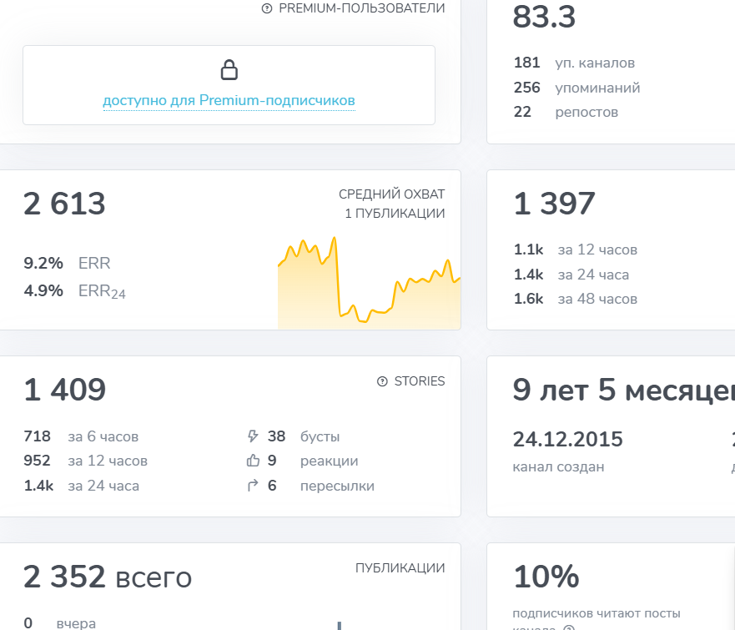Click the ПУБЛИКАЦИИ card heading

pyautogui.click(x=400, y=568)
